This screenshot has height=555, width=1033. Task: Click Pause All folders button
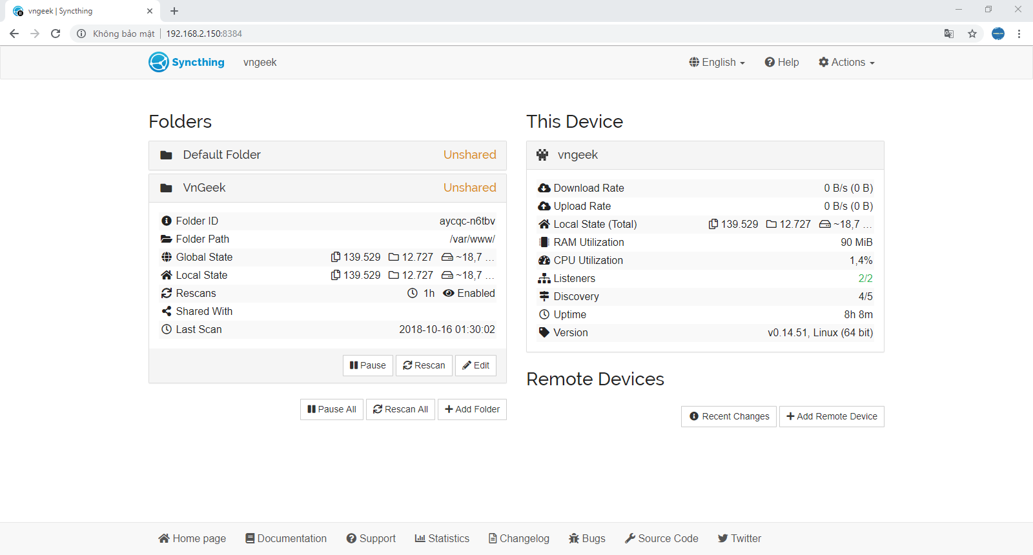pyautogui.click(x=332, y=409)
